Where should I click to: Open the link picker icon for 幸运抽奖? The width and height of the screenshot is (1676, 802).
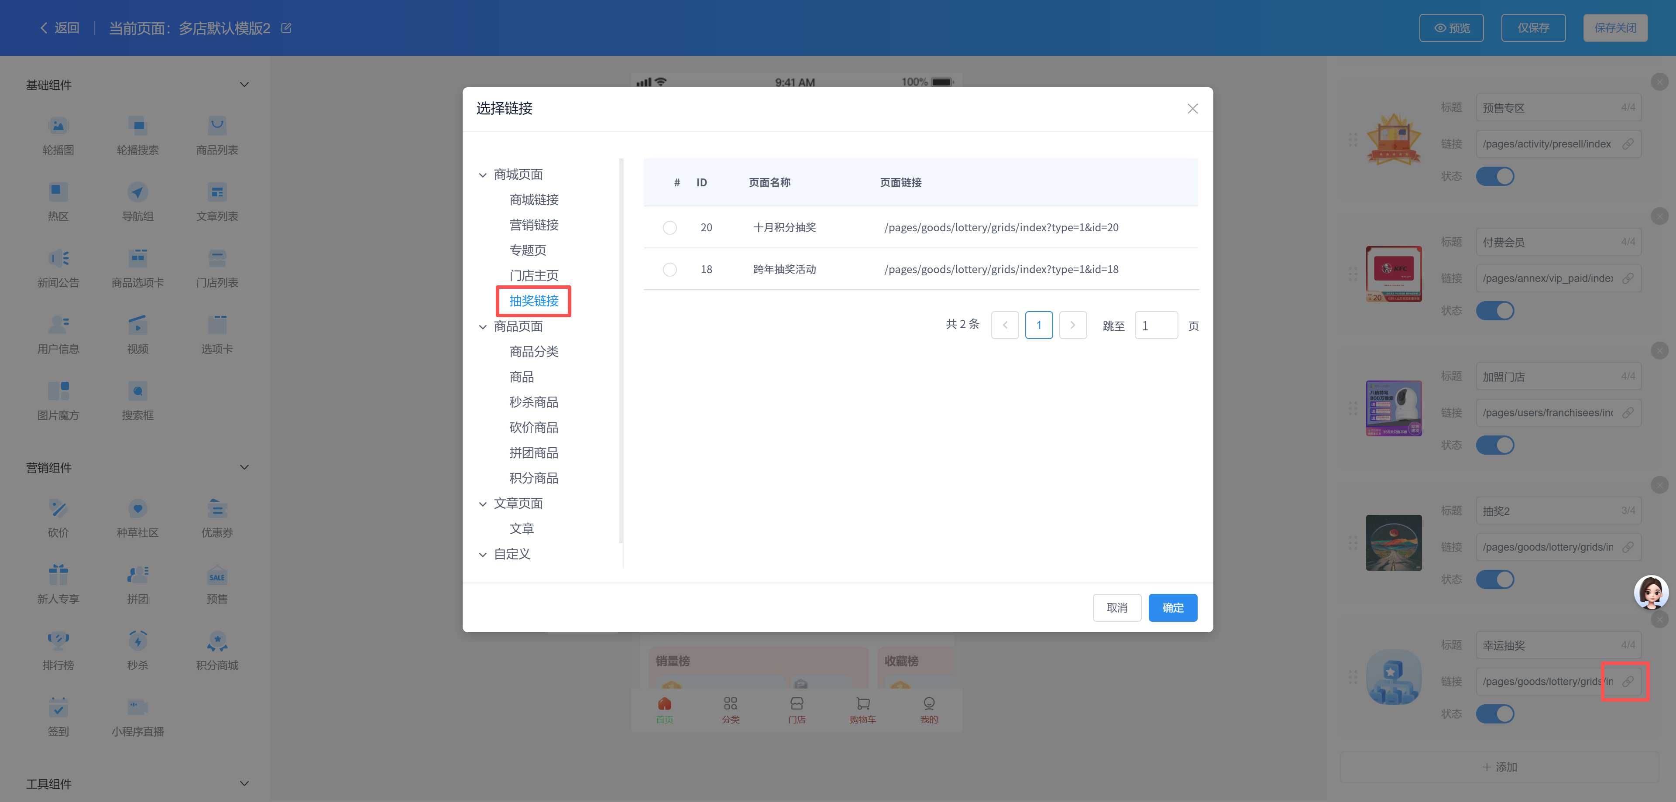click(x=1627, y=681)
